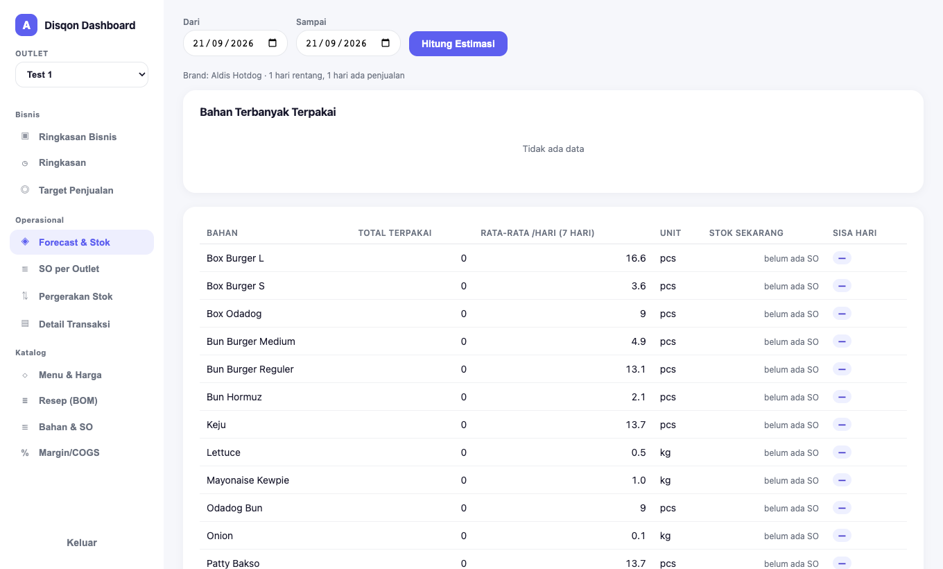The width and height of the screenshot is (943, 569).
Task: Open calendar picker in Sampai date field
Action: pyautogui.click(x=386, y=43)
